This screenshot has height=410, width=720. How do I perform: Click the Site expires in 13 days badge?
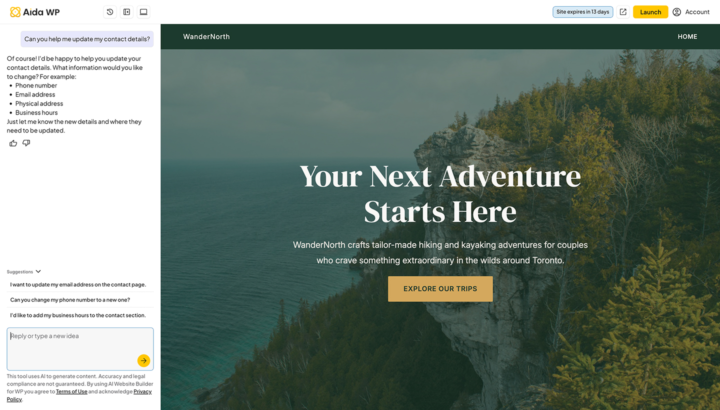[583, 12]
